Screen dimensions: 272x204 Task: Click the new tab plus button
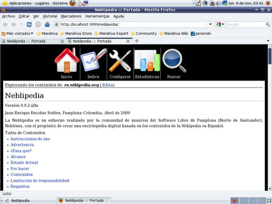(x=137, y=41)
